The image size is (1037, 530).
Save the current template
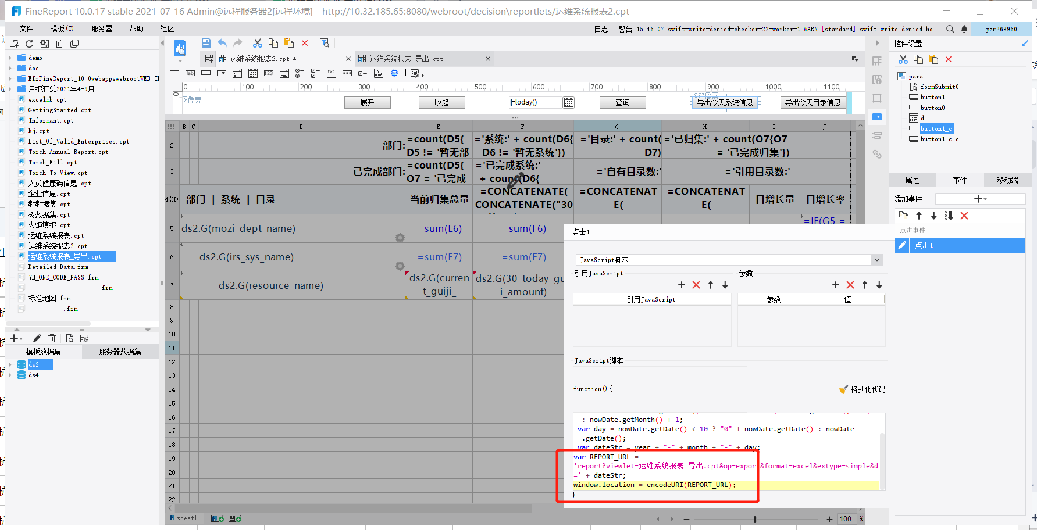(x=206, y=43)
